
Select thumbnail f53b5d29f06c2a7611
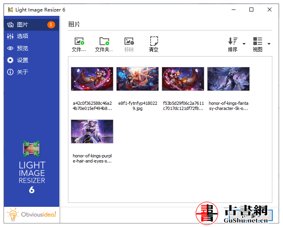pos(183,79)
